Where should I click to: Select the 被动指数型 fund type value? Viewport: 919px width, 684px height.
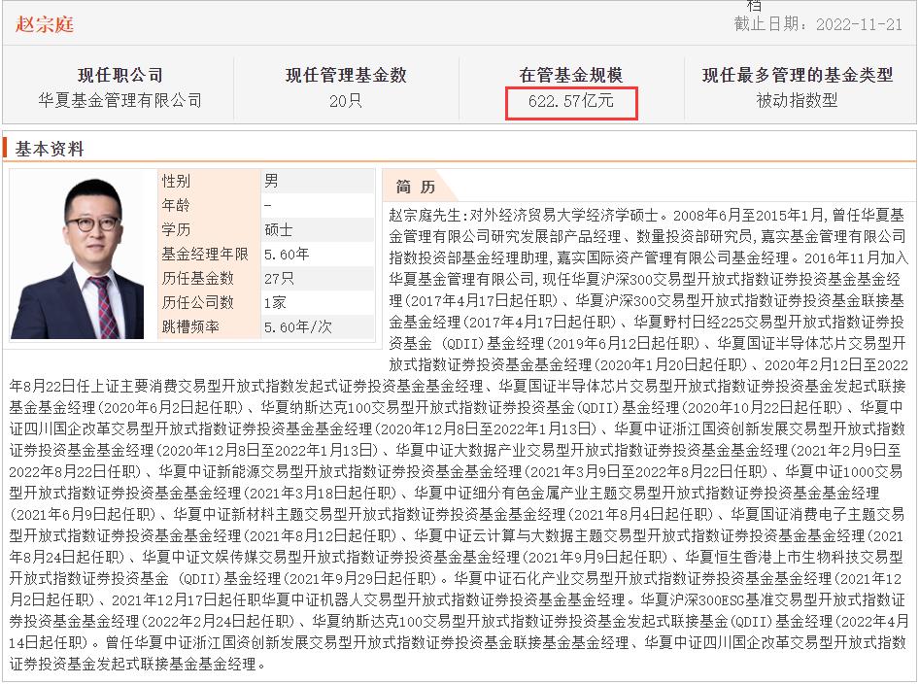[797, 100]
